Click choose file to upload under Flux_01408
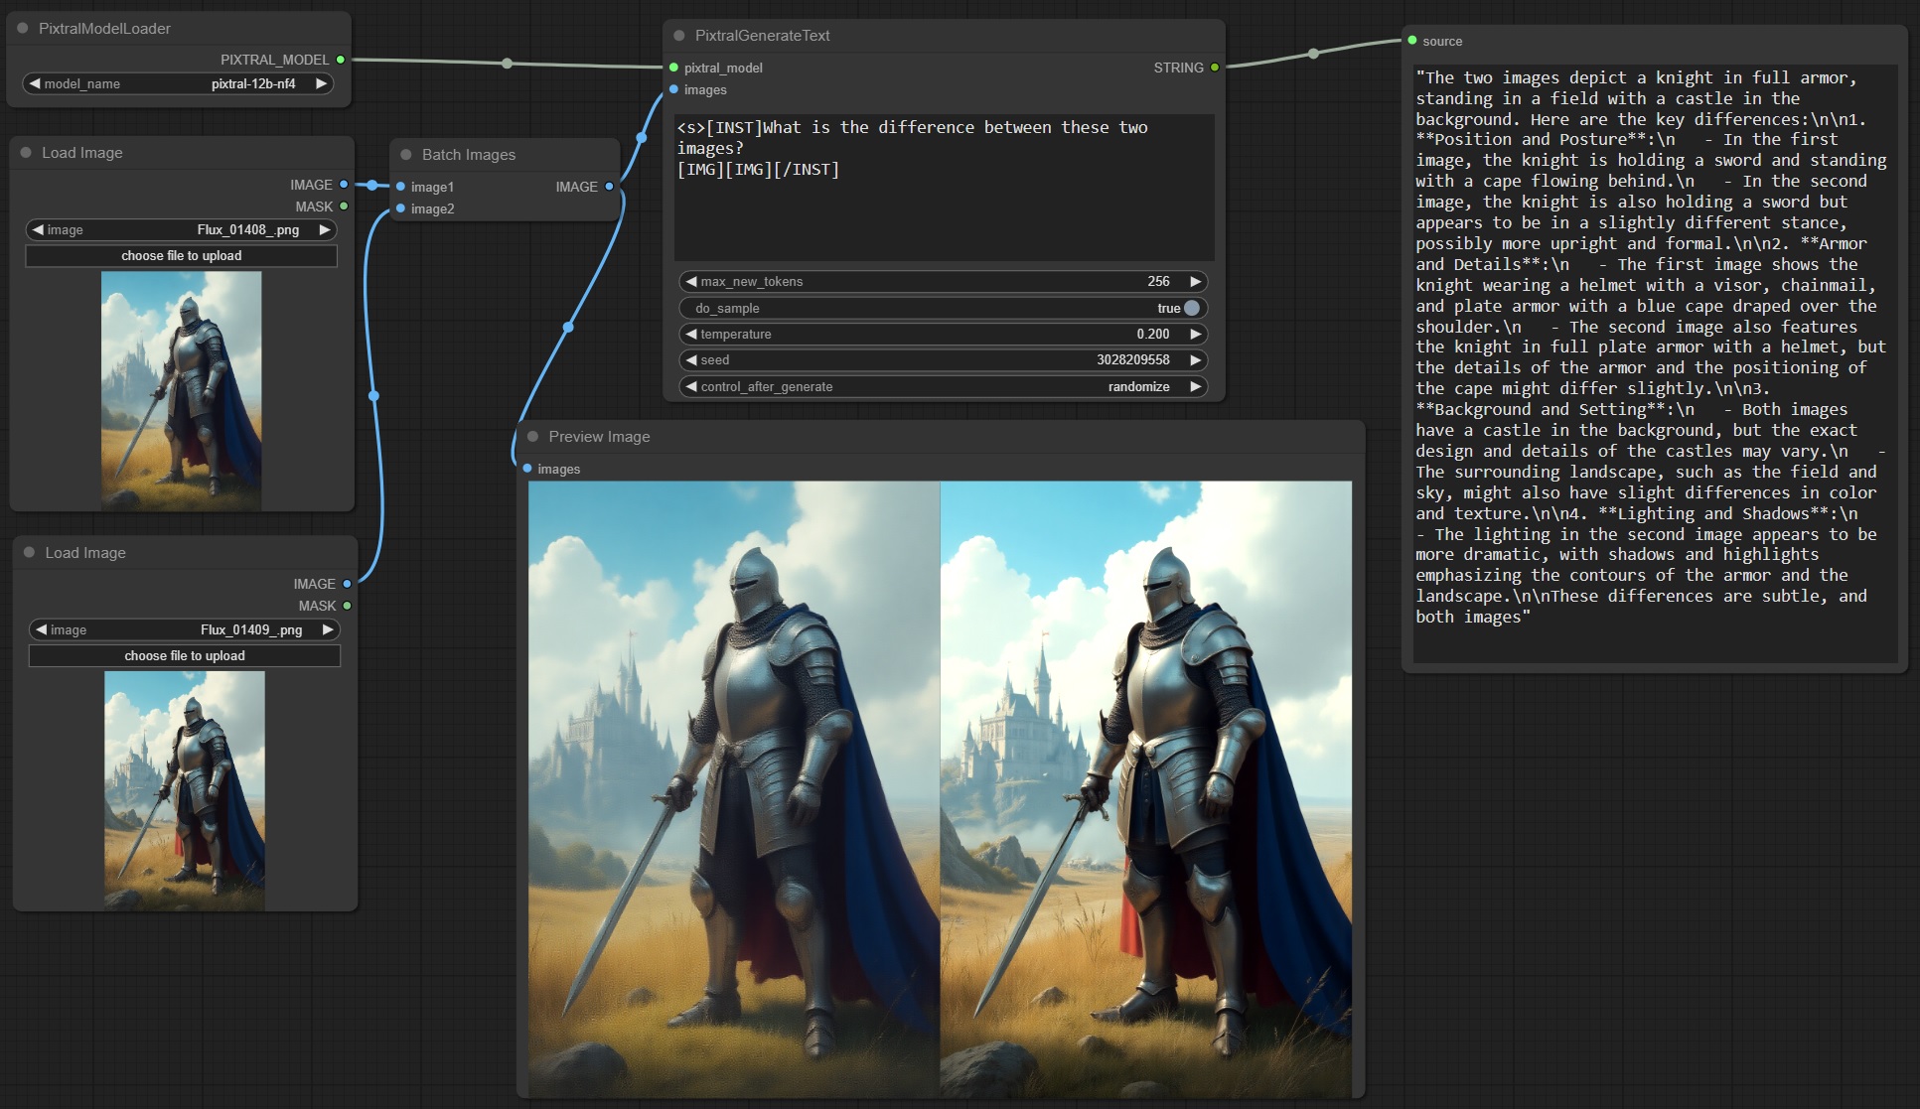Image resolution: width=1920 pixels, height=1109 pixels. point(181,256)
